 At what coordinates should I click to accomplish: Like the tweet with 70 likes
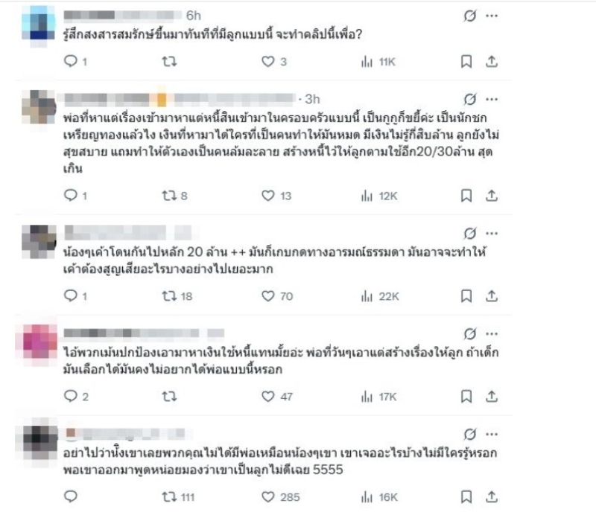click(x=268, y=295)
